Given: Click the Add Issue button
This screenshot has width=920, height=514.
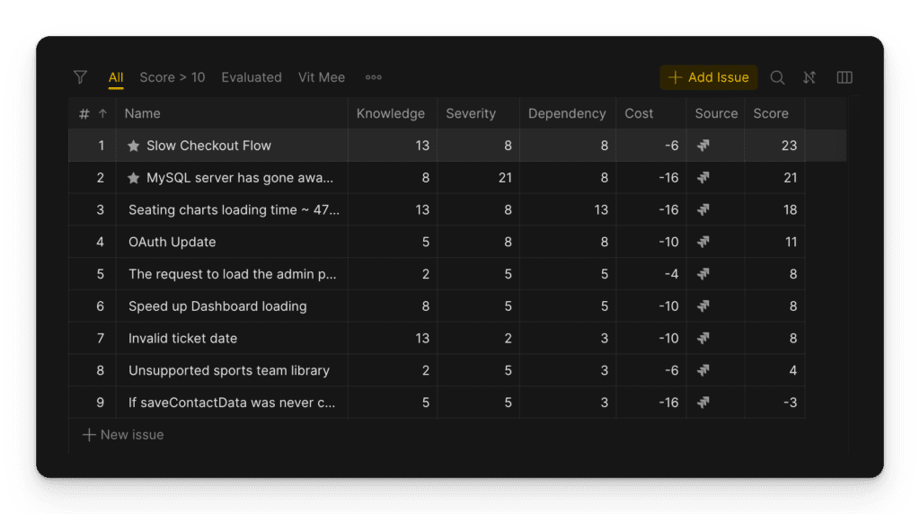Looking at the screenshot, I should click(x=709, y=77).
